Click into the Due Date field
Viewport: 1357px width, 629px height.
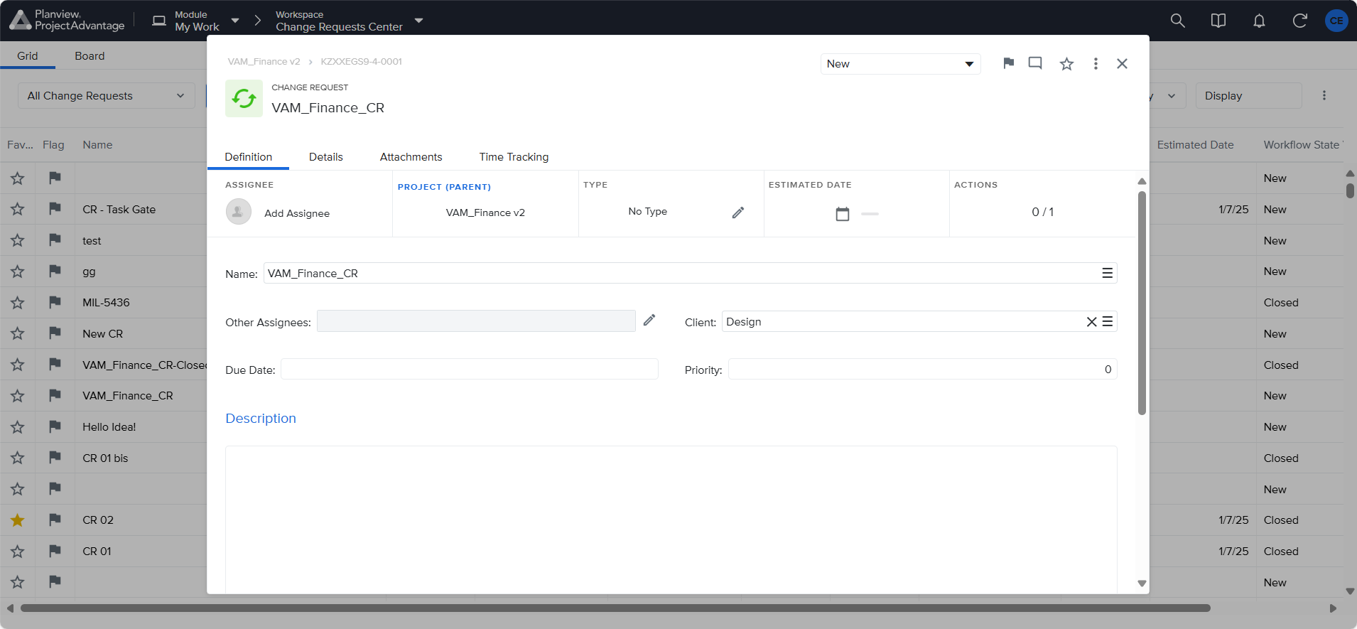469,370
